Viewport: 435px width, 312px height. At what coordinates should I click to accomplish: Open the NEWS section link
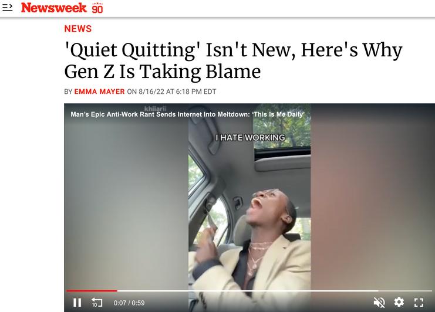(x=78, y=29)
